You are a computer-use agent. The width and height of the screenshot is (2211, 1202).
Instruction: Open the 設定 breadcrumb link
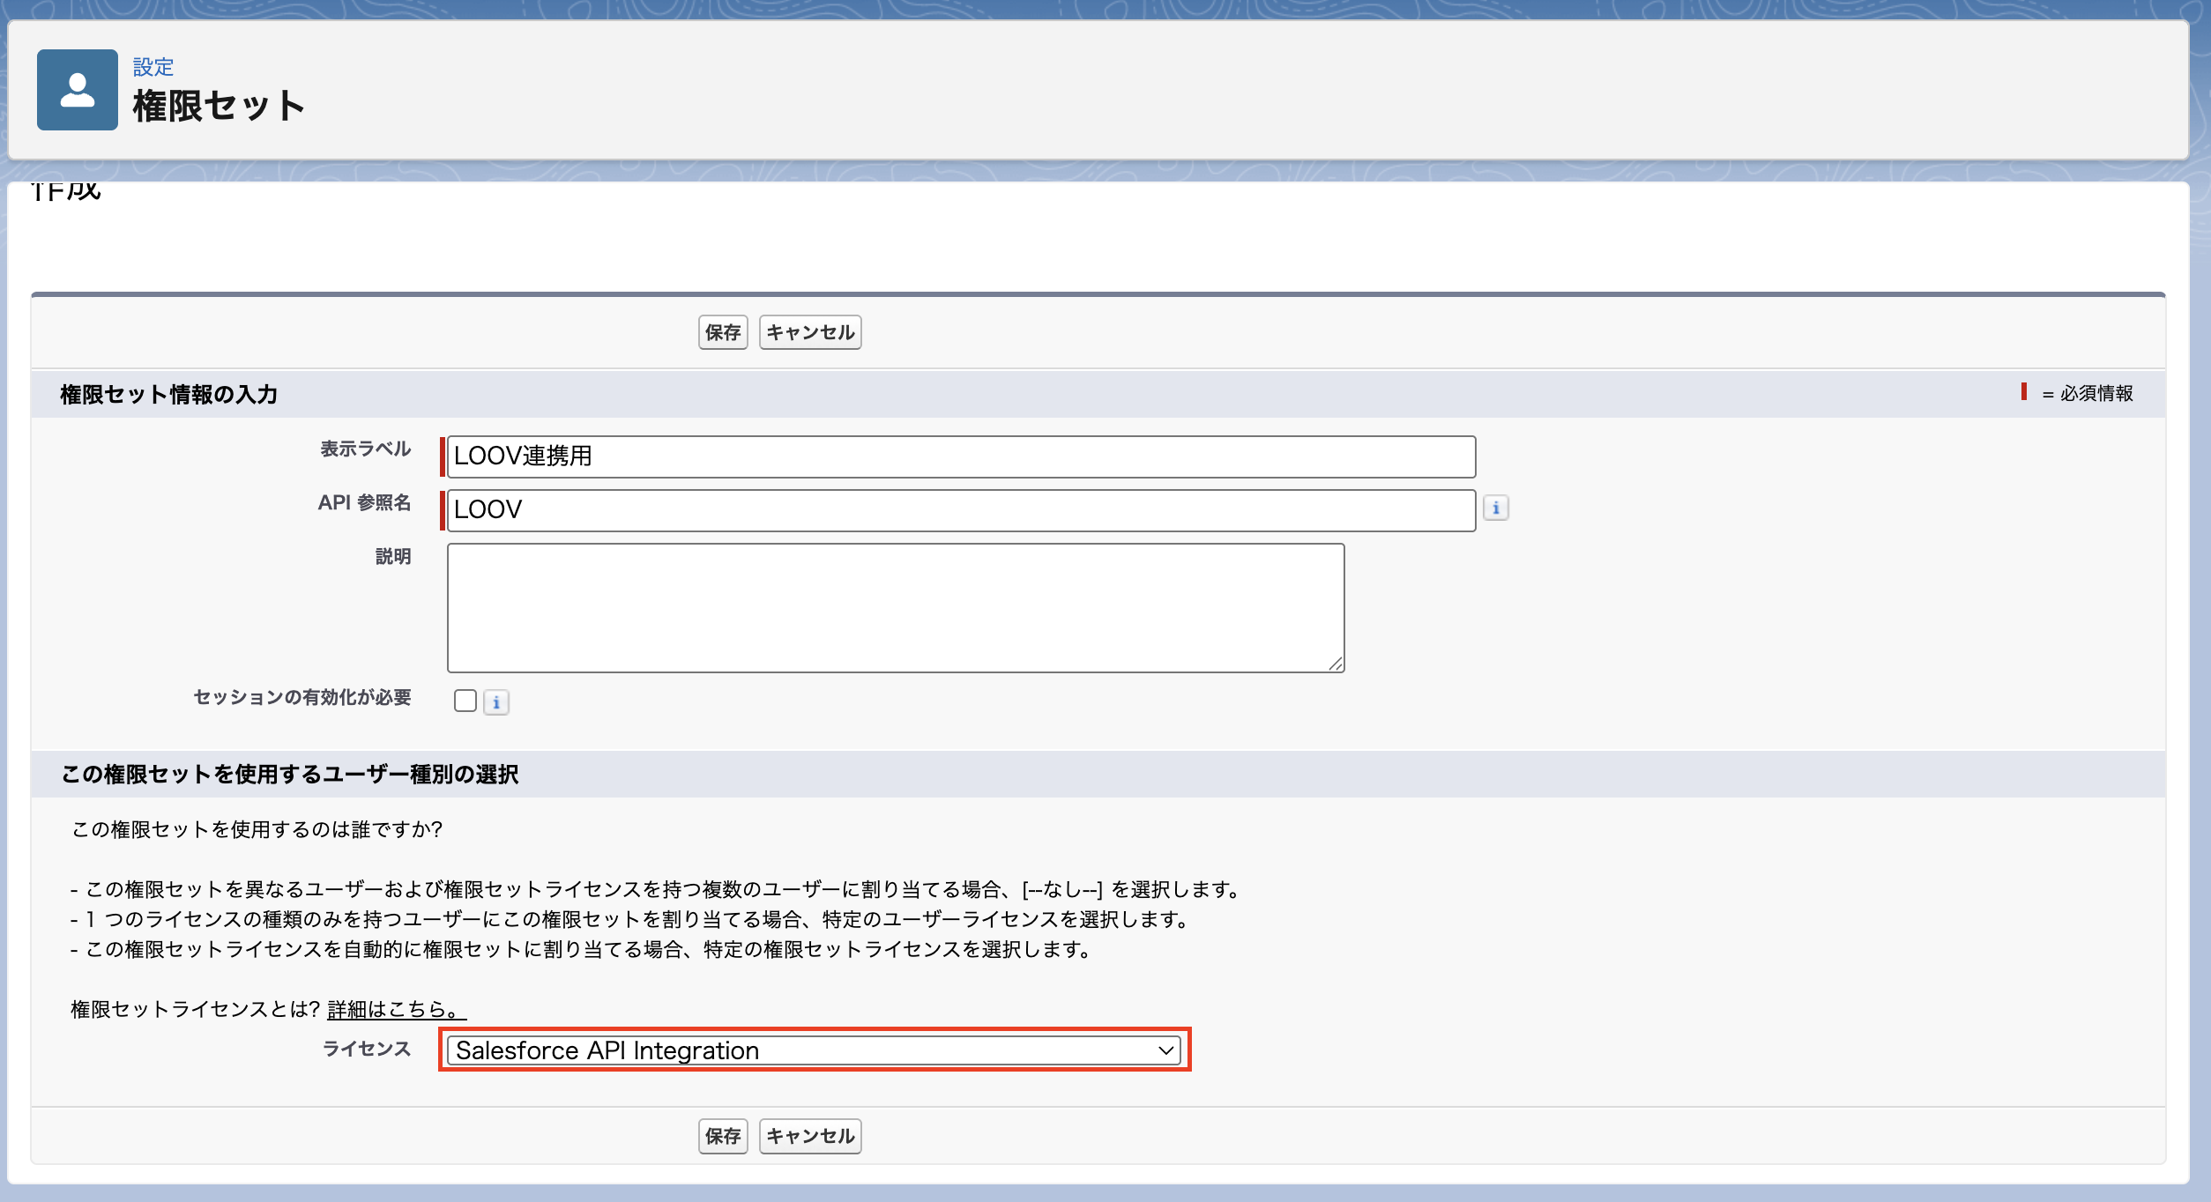point(153,67)
